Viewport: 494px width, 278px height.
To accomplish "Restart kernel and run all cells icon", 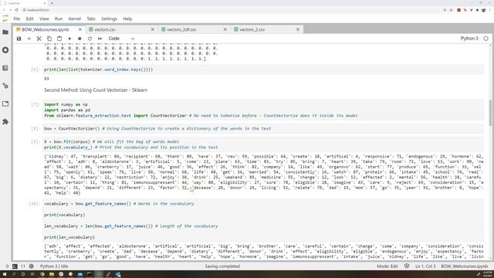I will click(100, 39).
